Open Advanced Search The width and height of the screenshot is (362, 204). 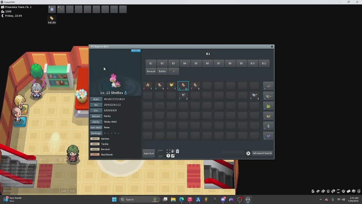click(262, 153)
